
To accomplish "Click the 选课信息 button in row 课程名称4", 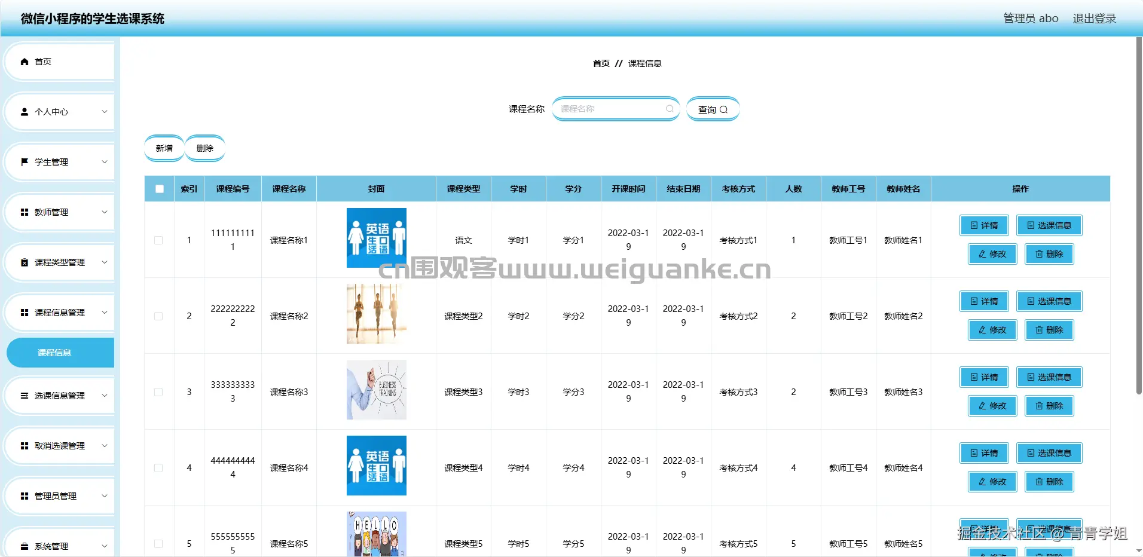I will [1049, 453].
